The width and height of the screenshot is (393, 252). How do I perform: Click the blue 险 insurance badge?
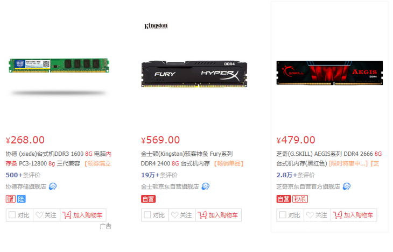pos(21,199)
